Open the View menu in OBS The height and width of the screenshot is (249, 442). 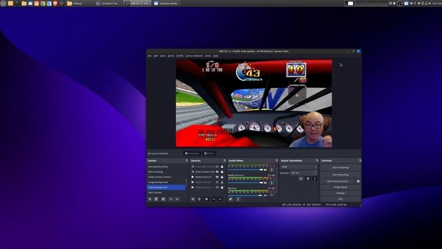click(x=163, y=56)
